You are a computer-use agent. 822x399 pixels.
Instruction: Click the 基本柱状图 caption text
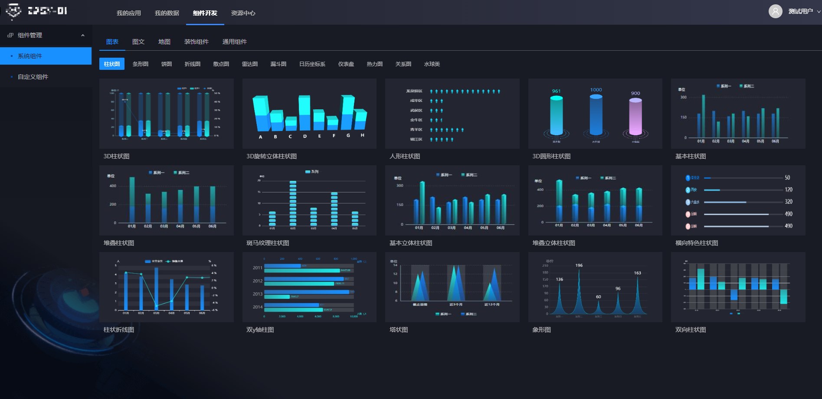pos(691,156)
